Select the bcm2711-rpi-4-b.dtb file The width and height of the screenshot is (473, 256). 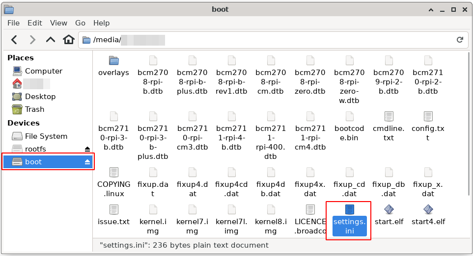pyautogui.click(x=231, y=131)
